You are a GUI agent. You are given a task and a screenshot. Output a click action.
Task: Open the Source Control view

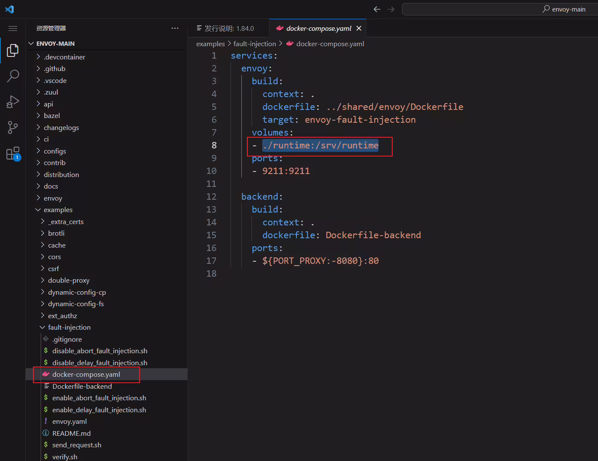click(x=13, y=127)
